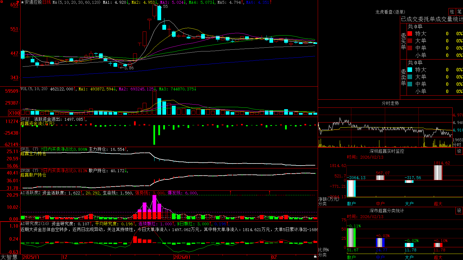Viewport: 463px width, 260px height.
Task: Click the 小单 row under 委买单
Action: coord(435,55)
